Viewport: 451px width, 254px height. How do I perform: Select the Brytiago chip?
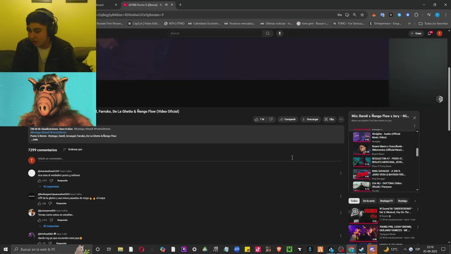pos(403,201)
